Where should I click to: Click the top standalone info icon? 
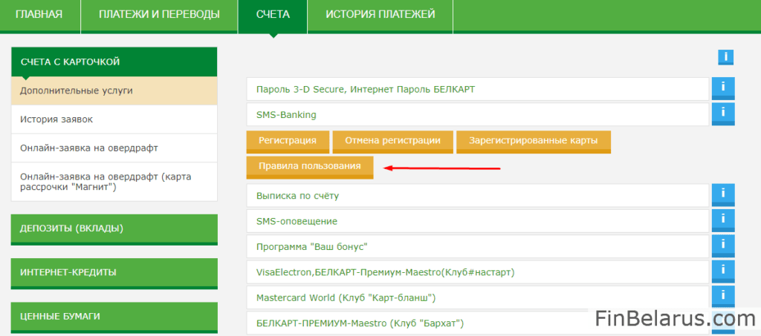(x=725, y=57)
